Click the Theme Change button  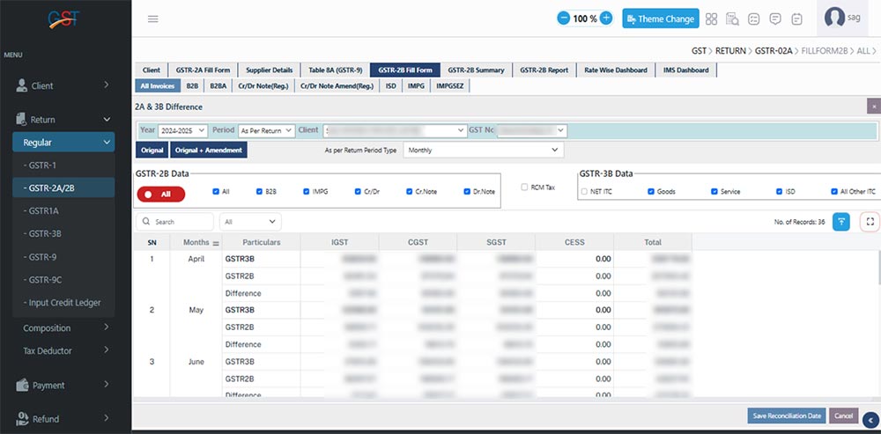click(x=660, y=18)
